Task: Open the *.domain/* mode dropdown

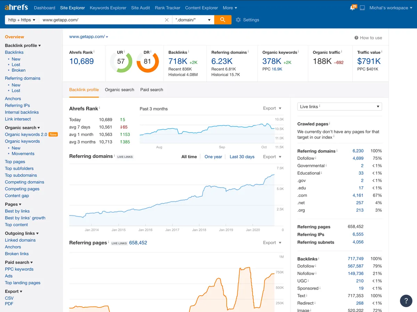Action: coord(193,20)
